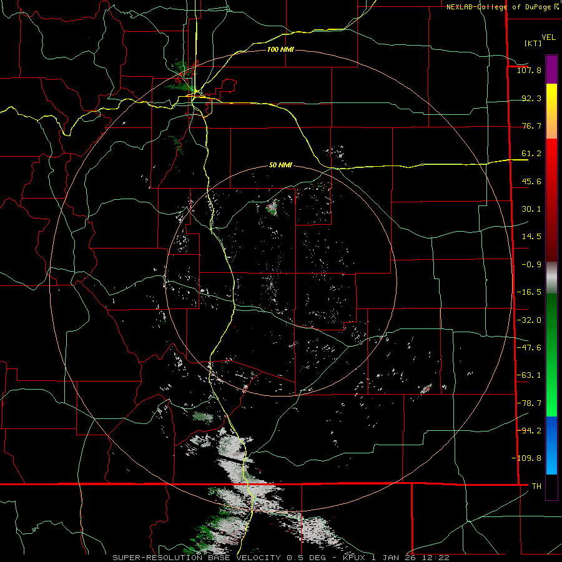The width and height of the screenshot is (562, 562).
Task: Click the 50 NMI range ring label
Action: (280, 165)
